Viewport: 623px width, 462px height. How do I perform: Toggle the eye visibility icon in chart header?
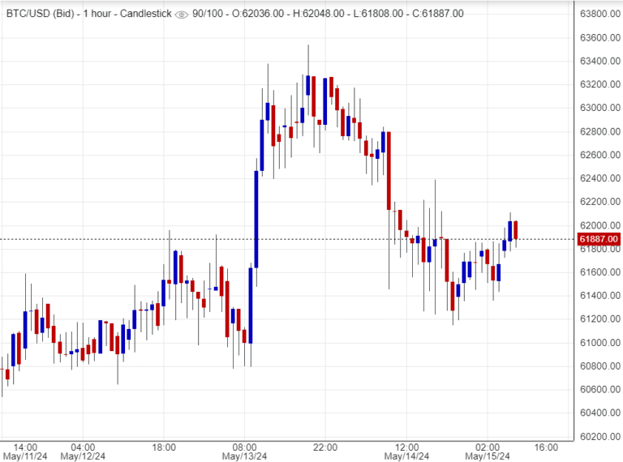pyautogui.click(x=182, y=14)
